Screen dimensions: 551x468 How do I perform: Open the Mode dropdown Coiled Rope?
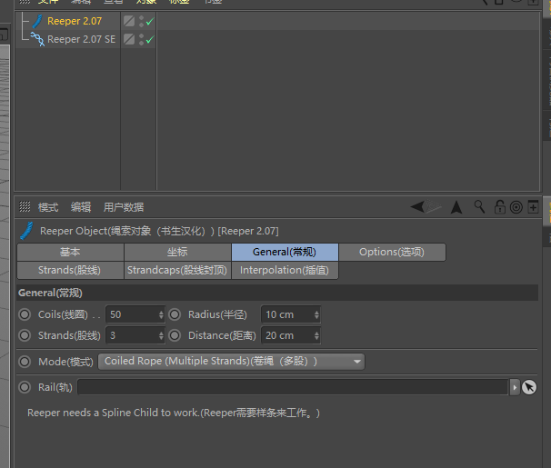231,362
